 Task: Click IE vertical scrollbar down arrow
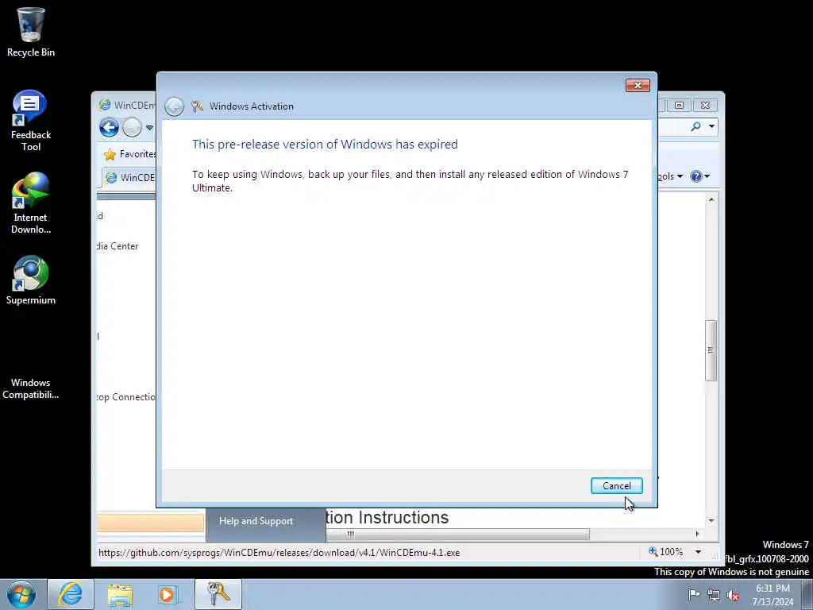point(711,520)
